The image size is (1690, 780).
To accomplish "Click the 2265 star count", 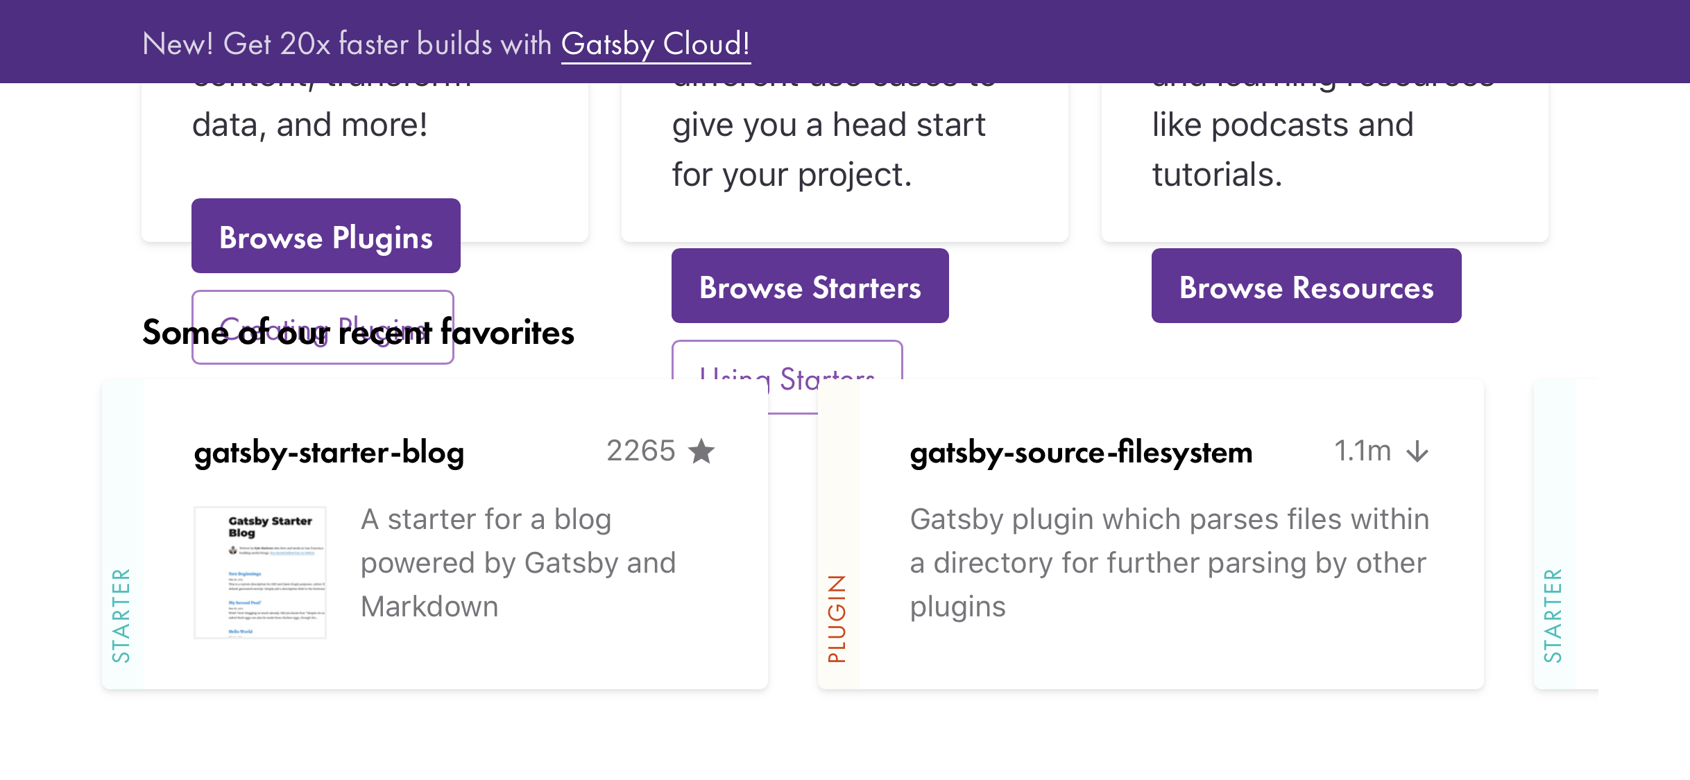I will coord(641,451).
